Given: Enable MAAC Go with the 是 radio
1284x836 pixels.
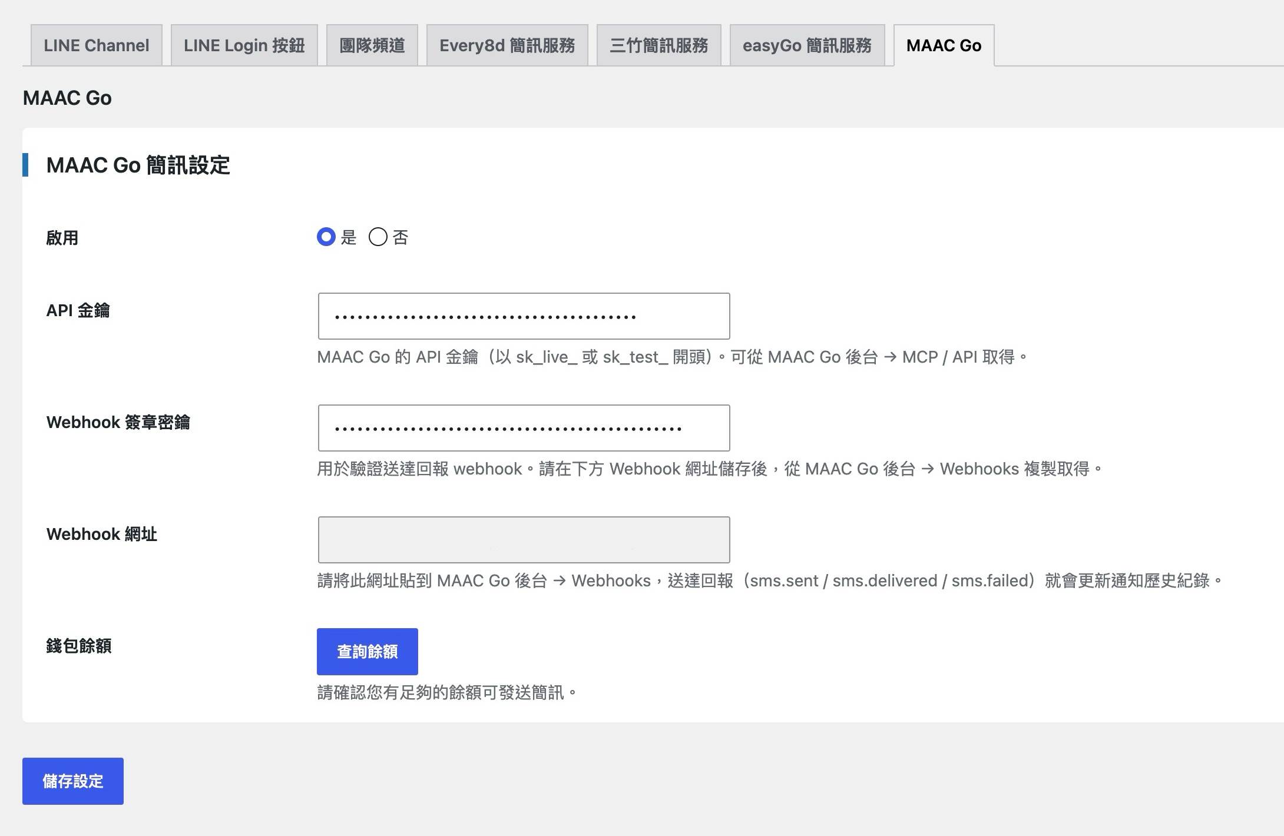Looking at the screenshot, I should tap(326, 237).
